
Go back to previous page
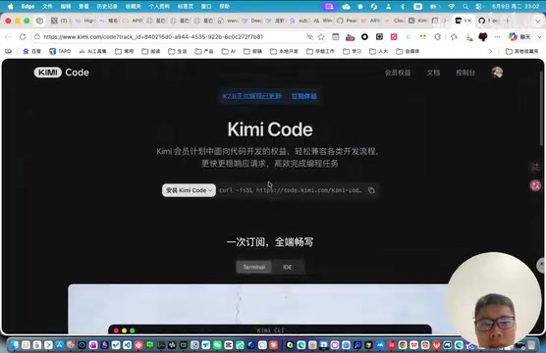point(9,36)
